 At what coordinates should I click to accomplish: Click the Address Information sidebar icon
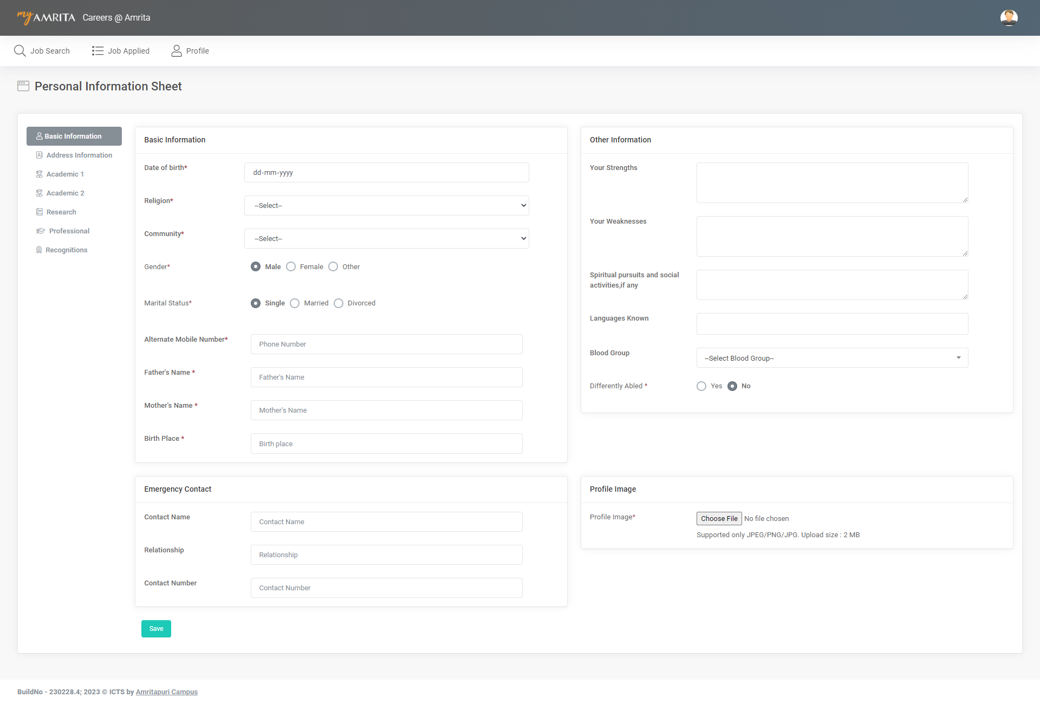[39, 155]
